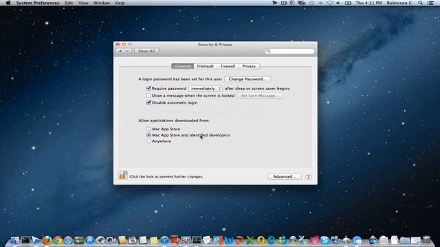The height and width of the screenshot is (247, 440).
Task: Select the Anywhere radio button
Action: click(x=148, y=141)
